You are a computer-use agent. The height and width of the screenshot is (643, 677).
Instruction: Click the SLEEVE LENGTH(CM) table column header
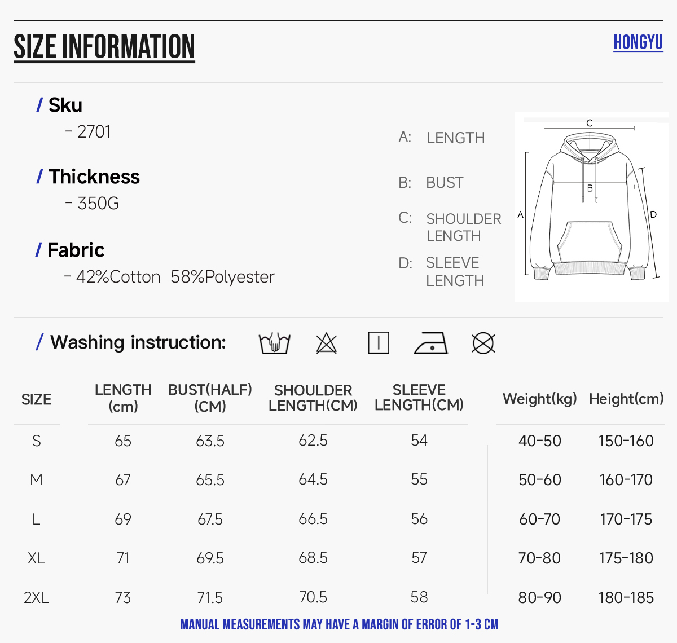click(x=419, y=398)
